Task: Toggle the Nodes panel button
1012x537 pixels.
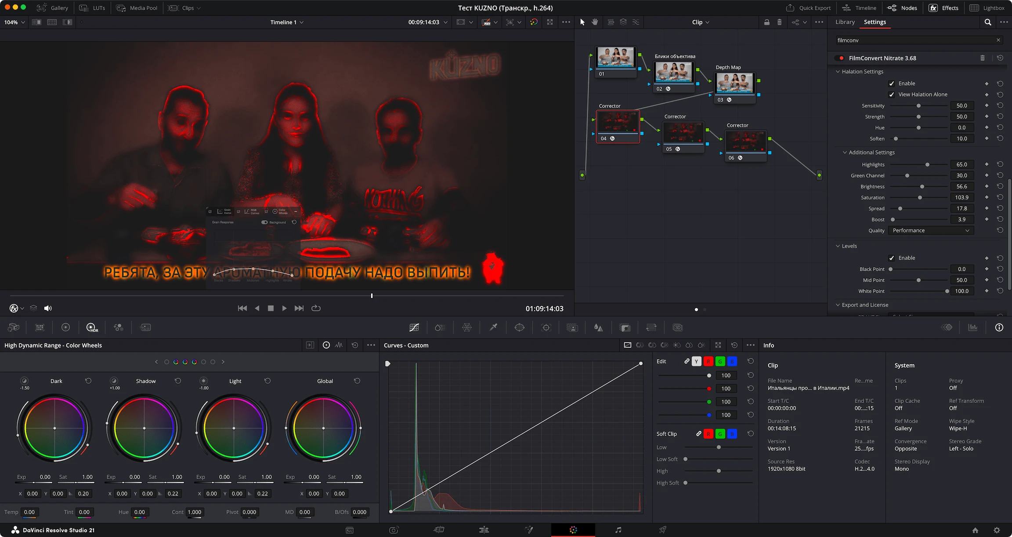Action: pyautogui.click(x=902, y=8)
